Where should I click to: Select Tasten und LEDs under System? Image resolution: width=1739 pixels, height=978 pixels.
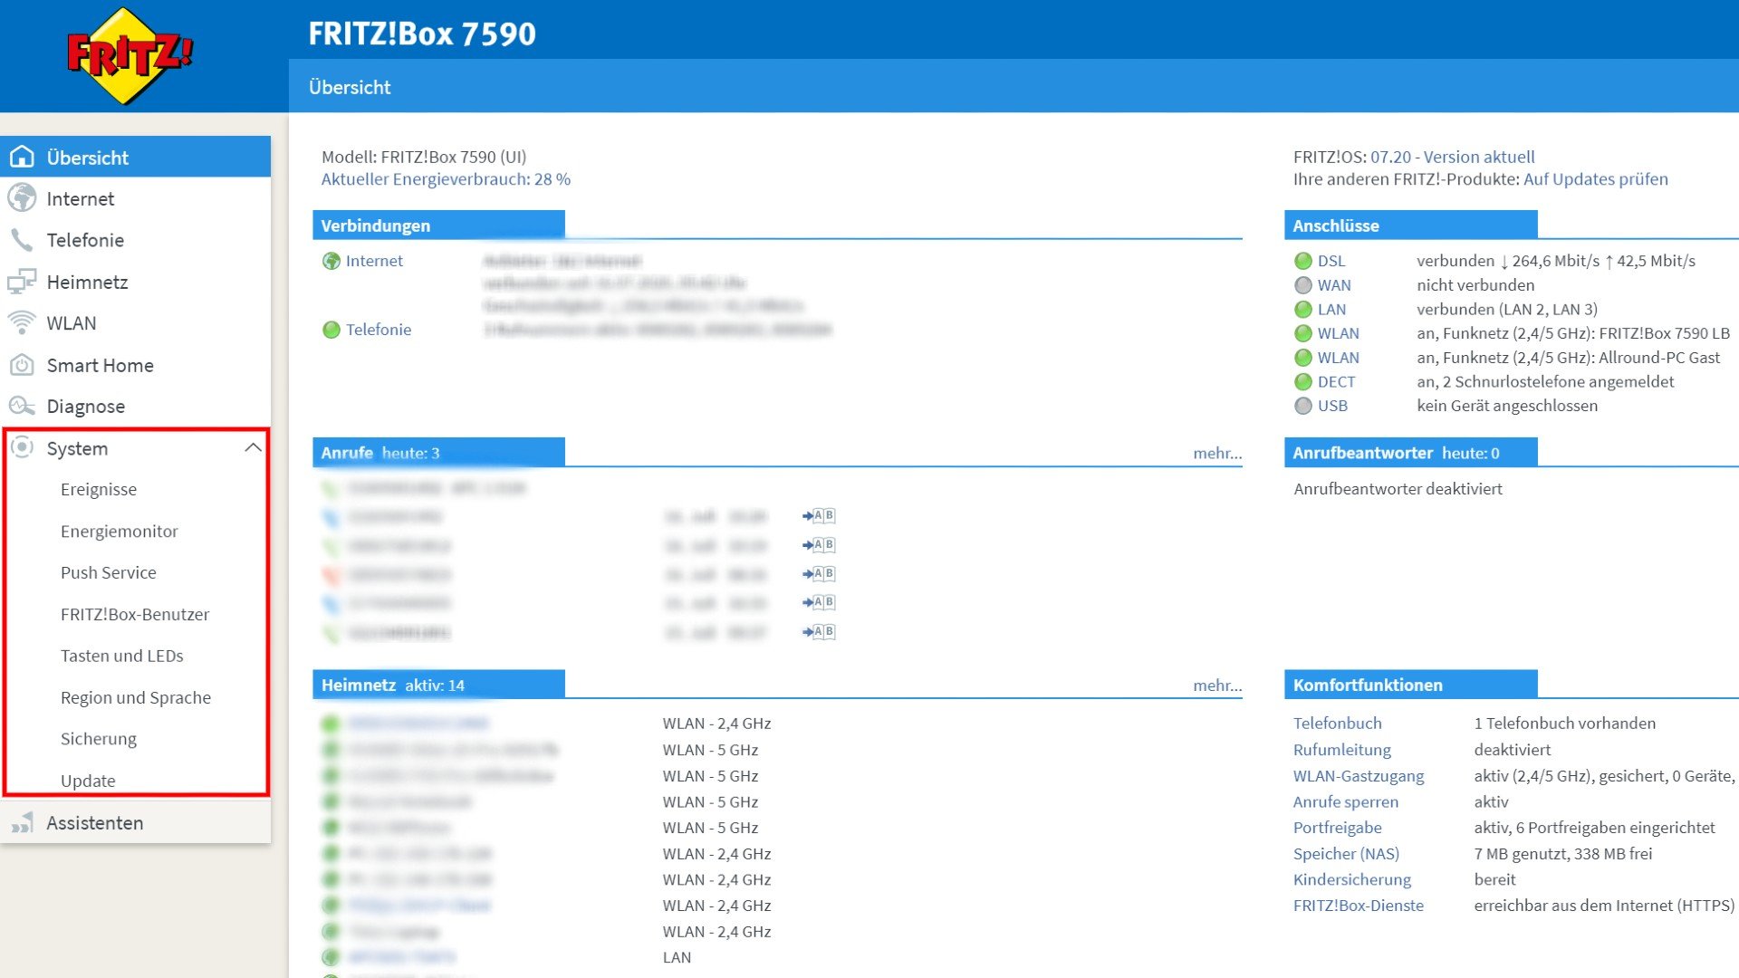point(122,656)
